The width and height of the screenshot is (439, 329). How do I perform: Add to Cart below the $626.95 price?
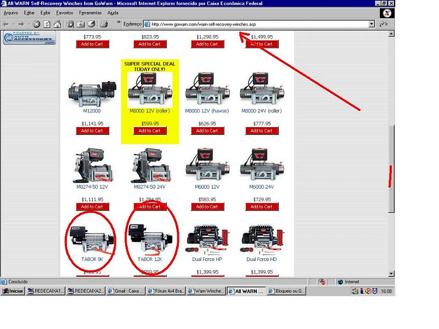pos(207,131)
